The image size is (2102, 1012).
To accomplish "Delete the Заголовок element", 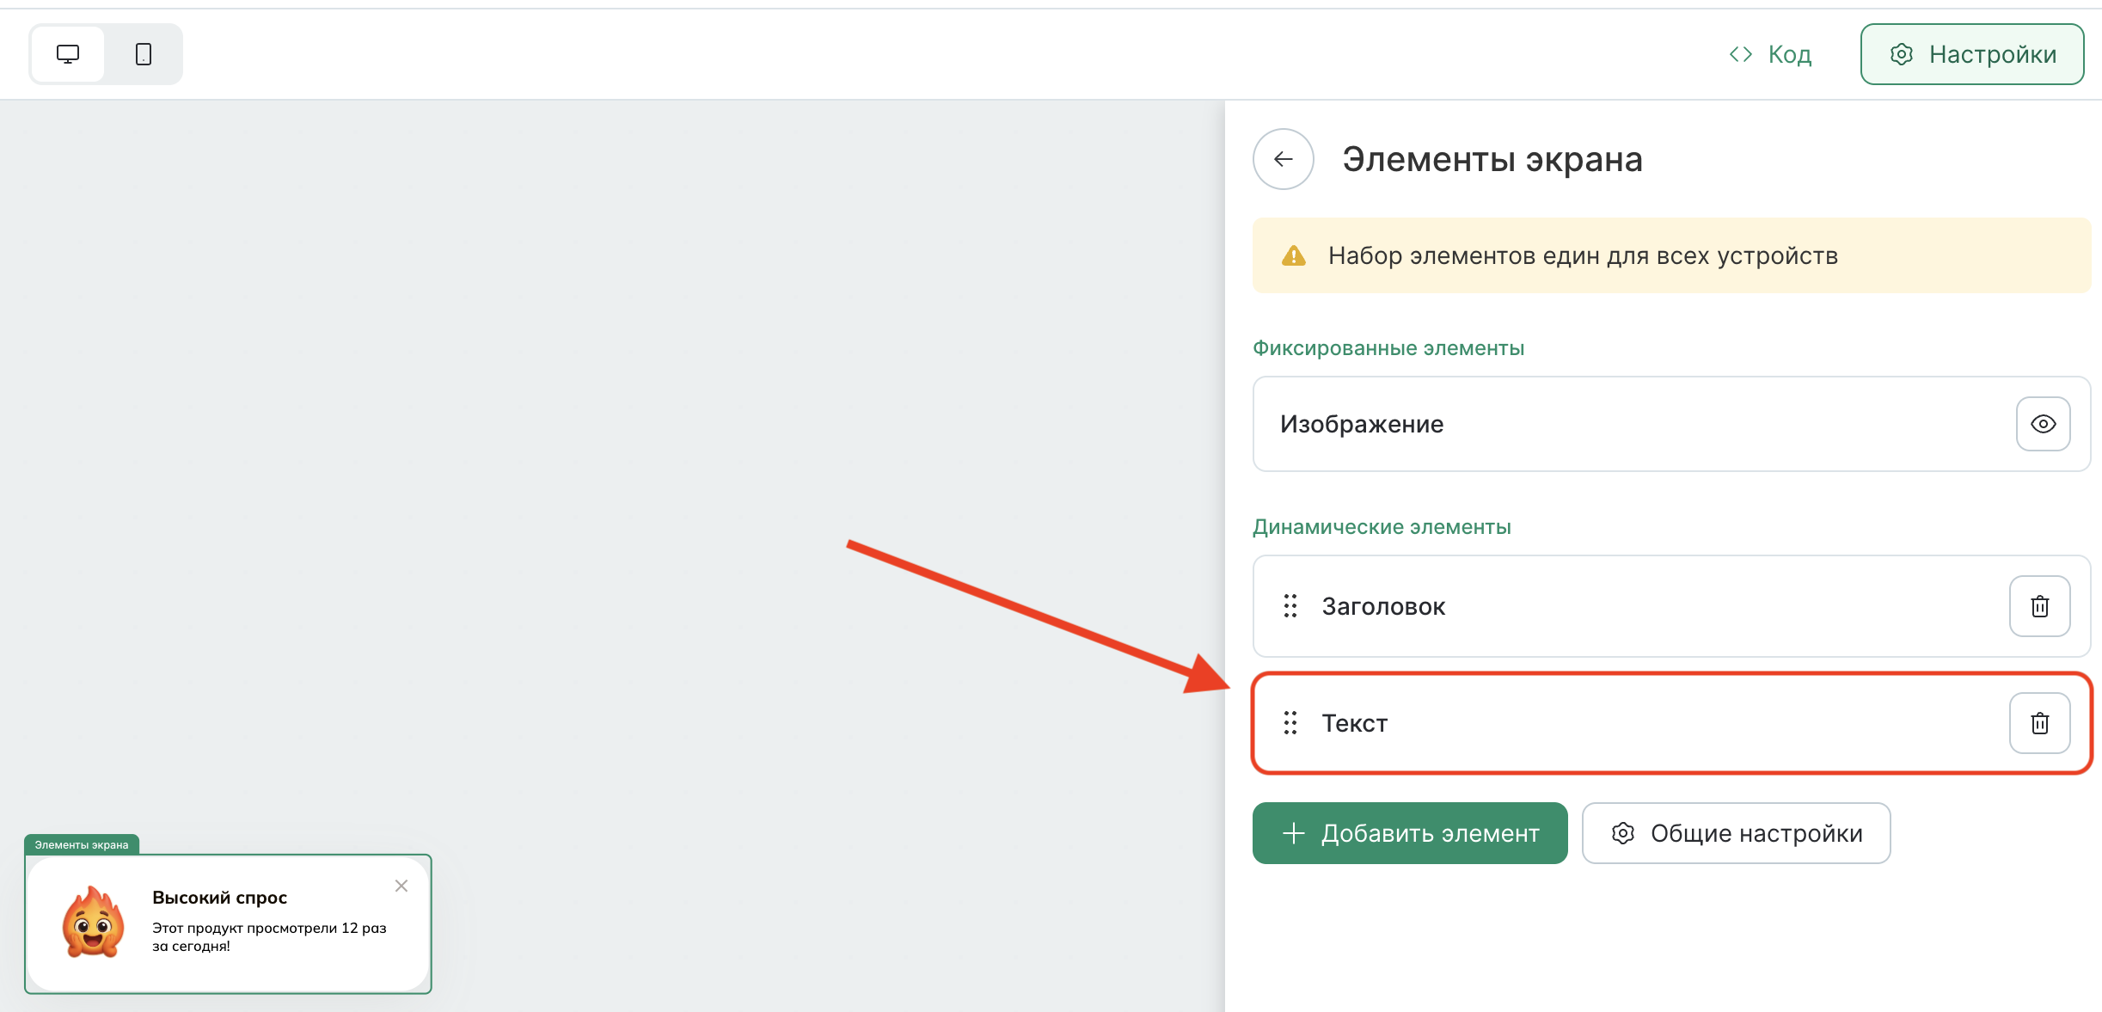I will 2039,606.
